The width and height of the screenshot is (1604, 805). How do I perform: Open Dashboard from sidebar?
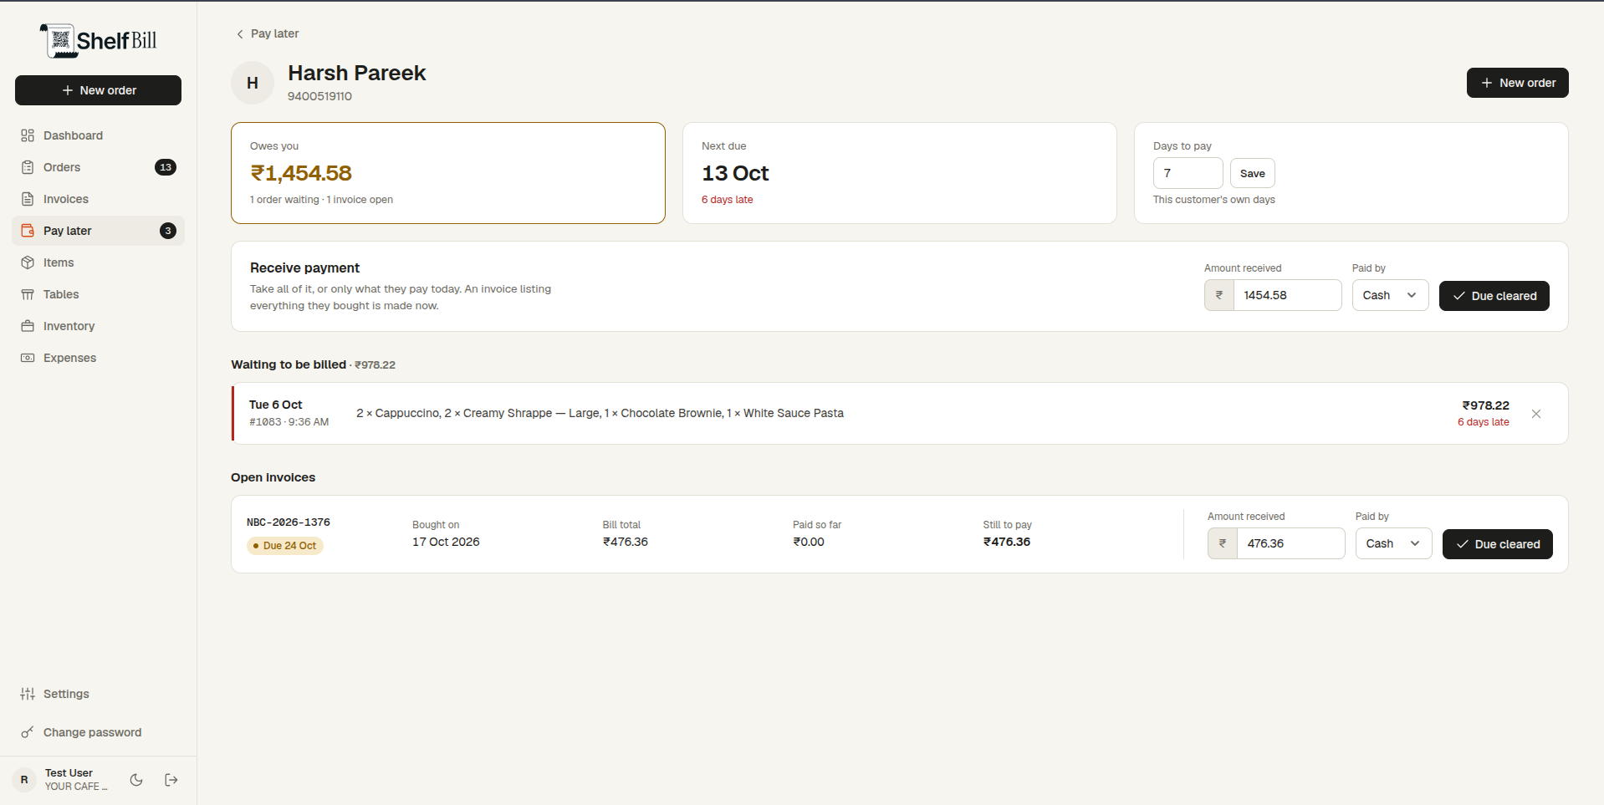[98, 135]
